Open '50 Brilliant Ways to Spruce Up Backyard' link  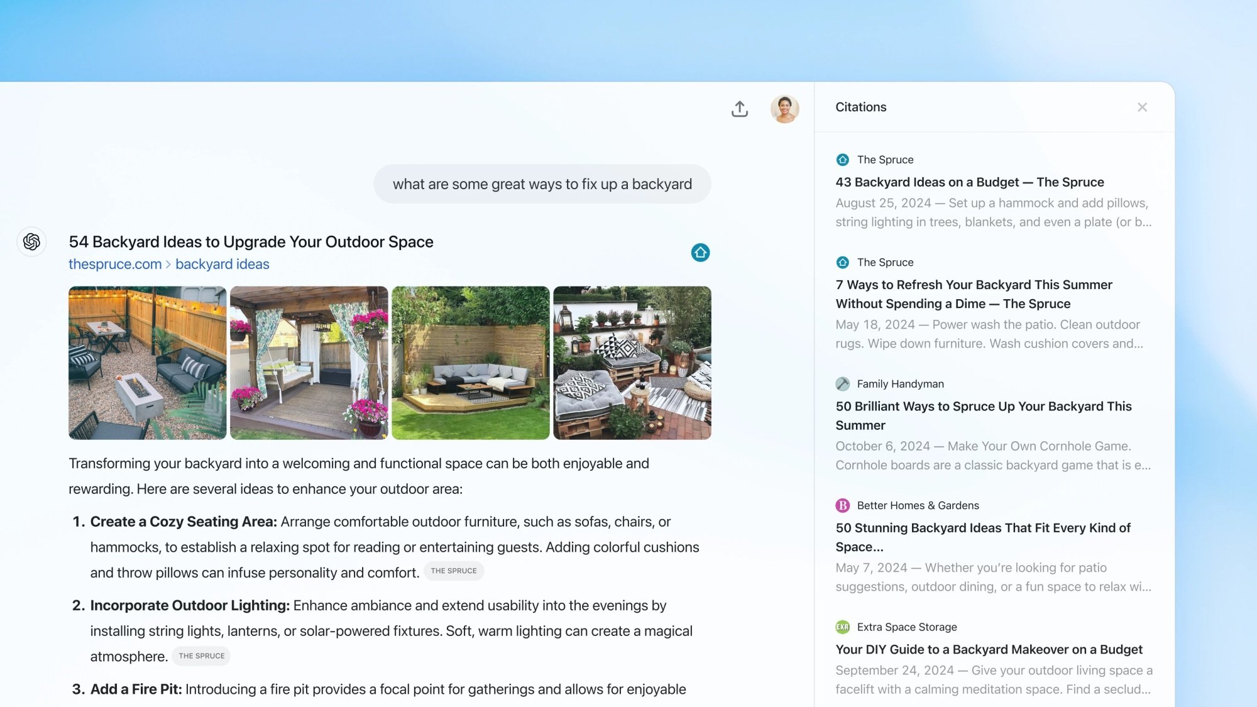pos(982,415)
